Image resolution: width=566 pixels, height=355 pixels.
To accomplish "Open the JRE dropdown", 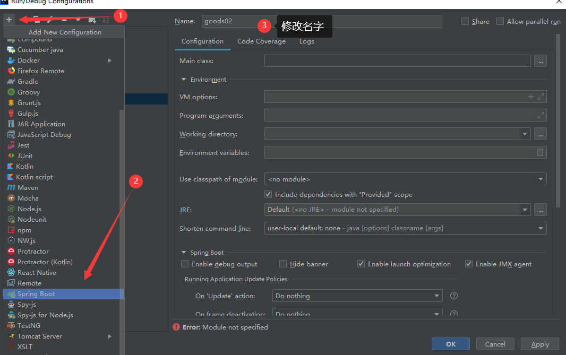I will point(525,210).
